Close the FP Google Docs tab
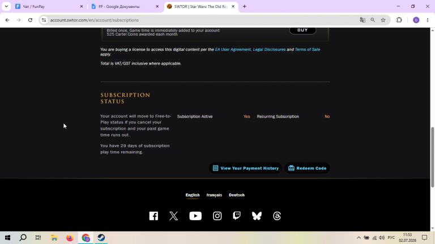Viewport: 435px width, 244px height. [x=157, y=6]
